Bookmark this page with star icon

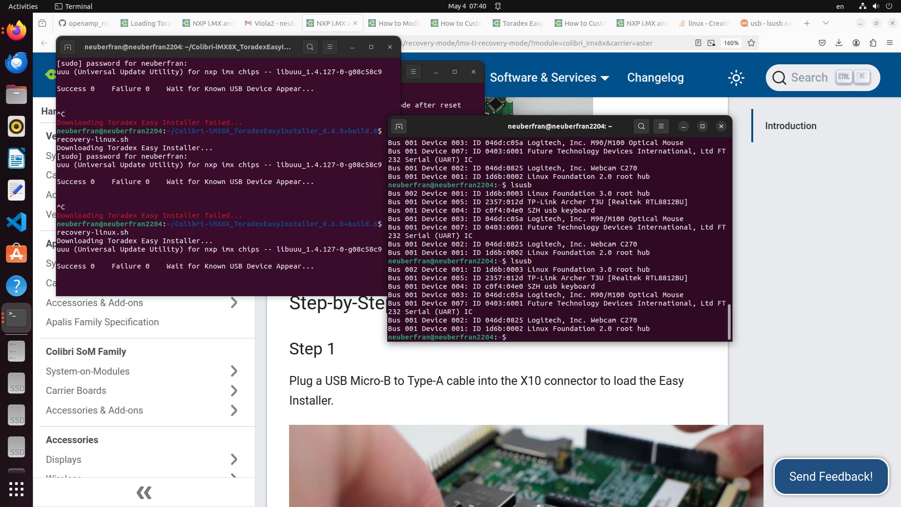pos(751,43)
